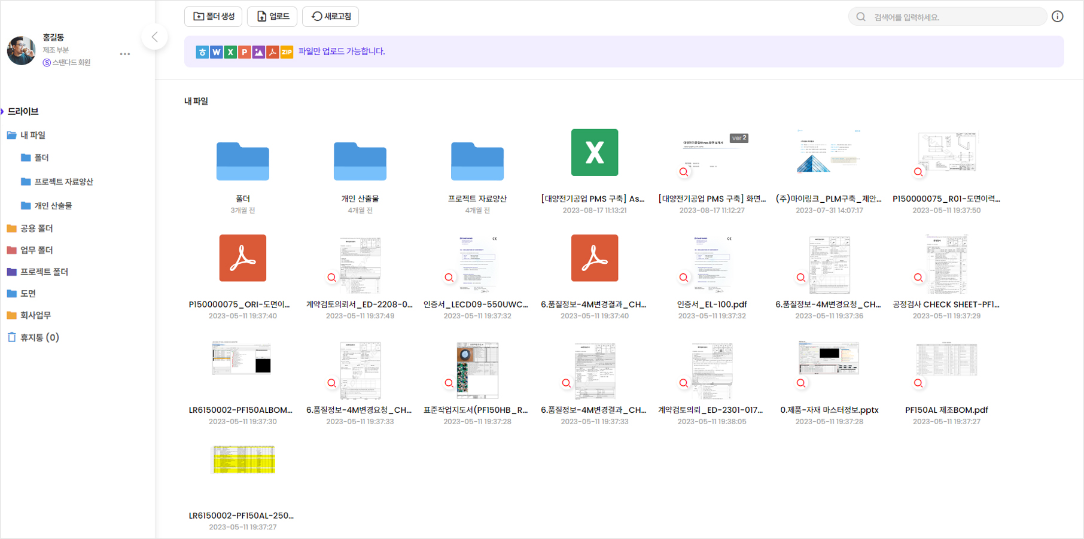This screenshot has width=1084, height=539.
Task: Open the 휴지통 (0) trash
Action: (39, 337)
